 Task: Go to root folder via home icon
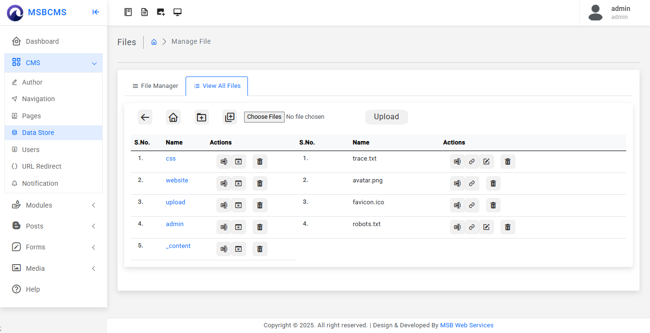(173, 117)
